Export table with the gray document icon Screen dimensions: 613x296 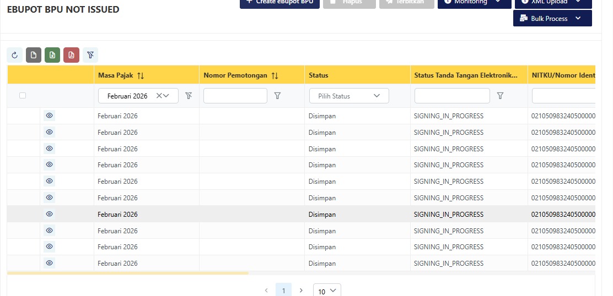34,55
